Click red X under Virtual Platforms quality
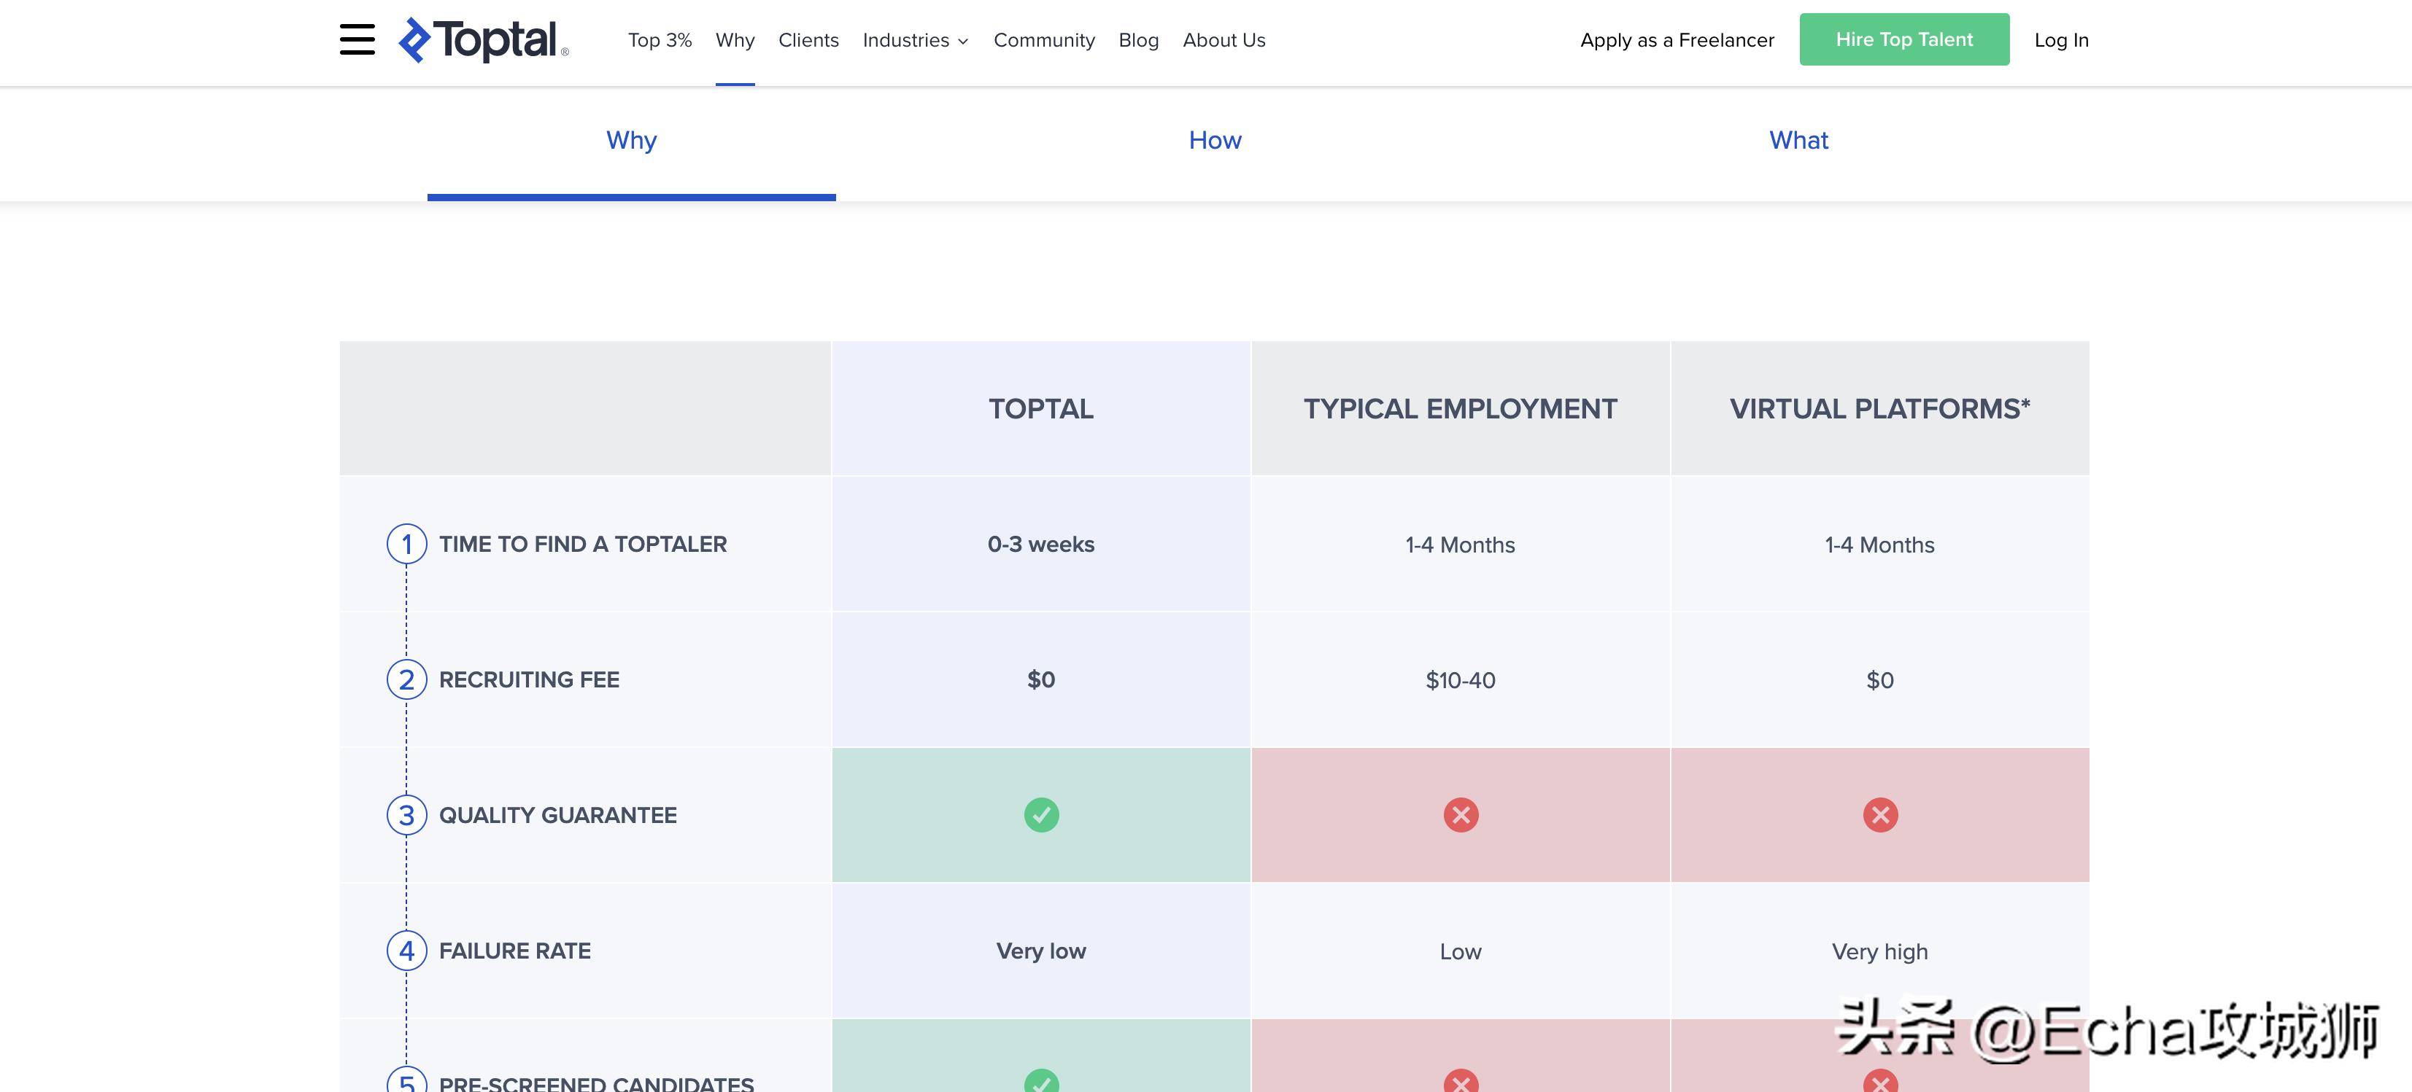This screenshot has width=2412, height=1092. pos(1879,815)
